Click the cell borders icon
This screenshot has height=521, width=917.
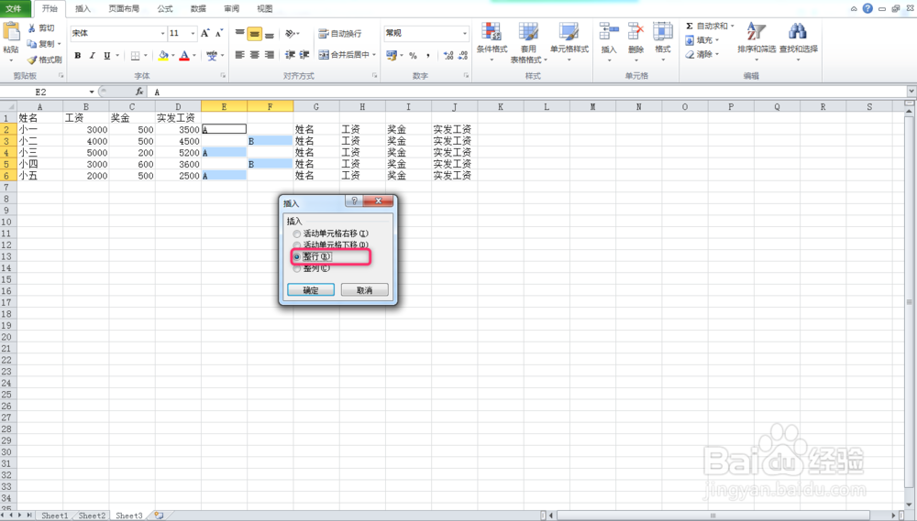click(135, 56)
